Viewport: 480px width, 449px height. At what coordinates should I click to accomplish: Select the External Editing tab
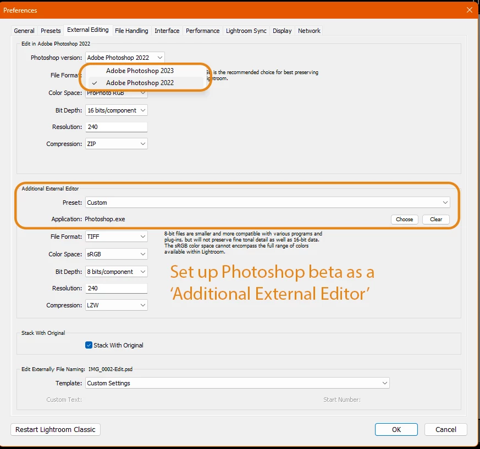point(88,30)
